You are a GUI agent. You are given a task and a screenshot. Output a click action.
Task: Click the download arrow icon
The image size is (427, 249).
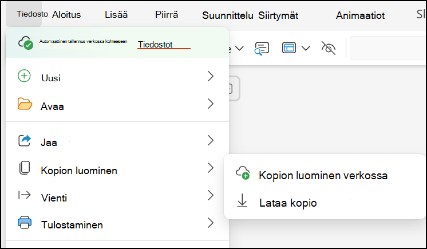click(x=242, y=200)
